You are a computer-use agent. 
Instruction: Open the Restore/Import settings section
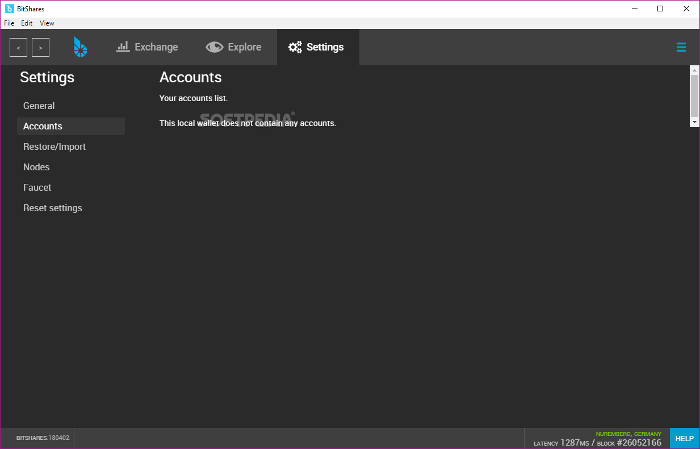pos(71,146)
